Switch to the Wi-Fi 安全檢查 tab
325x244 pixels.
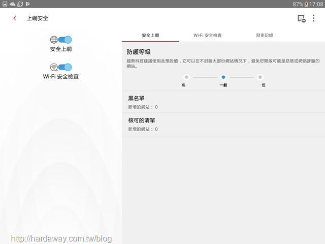(x=208, y=36)
